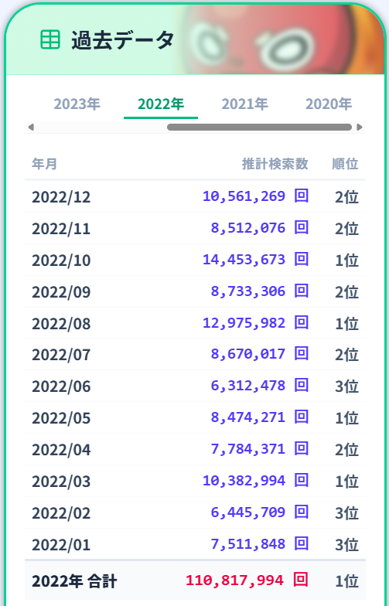
Task: Show the 2020年 data tab
Action: 328,104
